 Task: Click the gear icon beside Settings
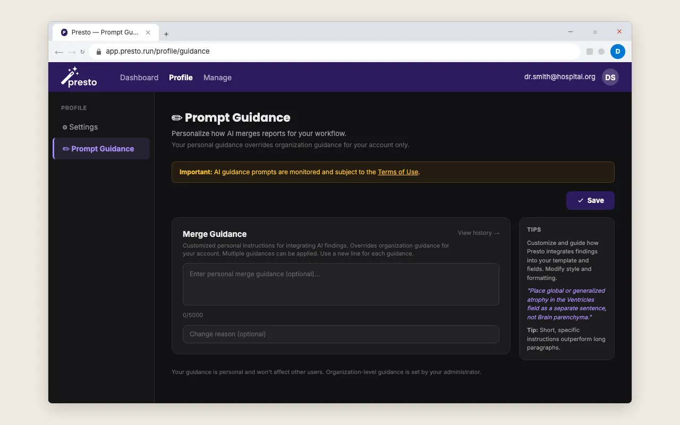click(x=65, y=127)
